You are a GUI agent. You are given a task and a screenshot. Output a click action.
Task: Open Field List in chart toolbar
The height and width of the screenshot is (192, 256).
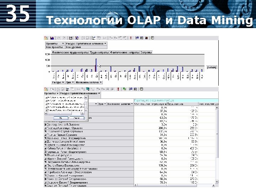tap(137, 38)
